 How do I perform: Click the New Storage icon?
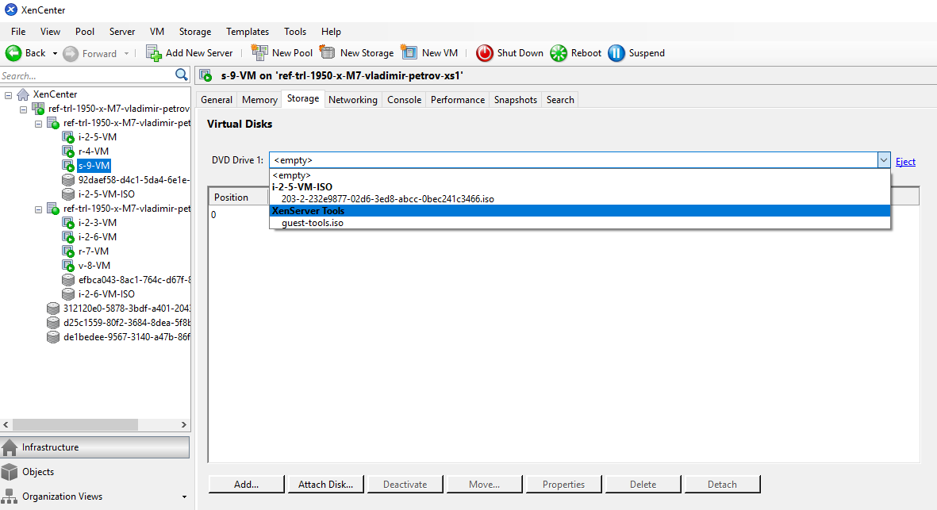click(327, 52)
